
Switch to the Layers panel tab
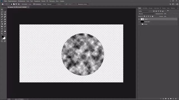click(x=140, y=8)
